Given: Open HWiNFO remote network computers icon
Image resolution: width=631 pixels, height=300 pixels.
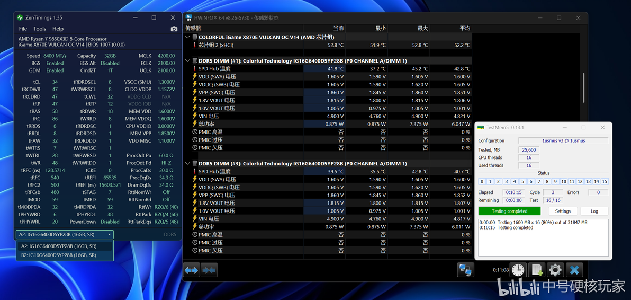Looking at the screenshot, I should (x=466, y=270).
